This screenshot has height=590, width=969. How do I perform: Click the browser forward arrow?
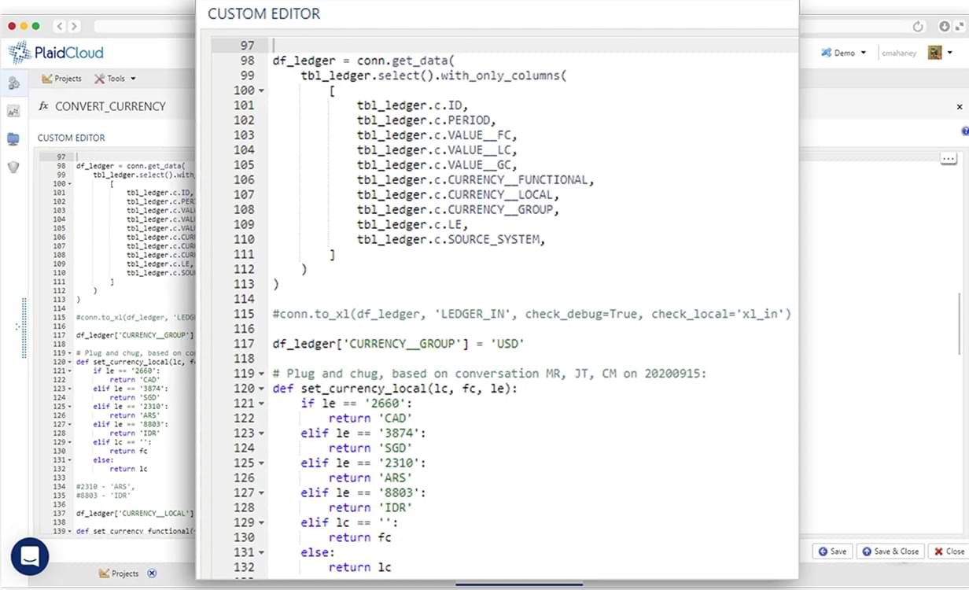click(75, 26)
